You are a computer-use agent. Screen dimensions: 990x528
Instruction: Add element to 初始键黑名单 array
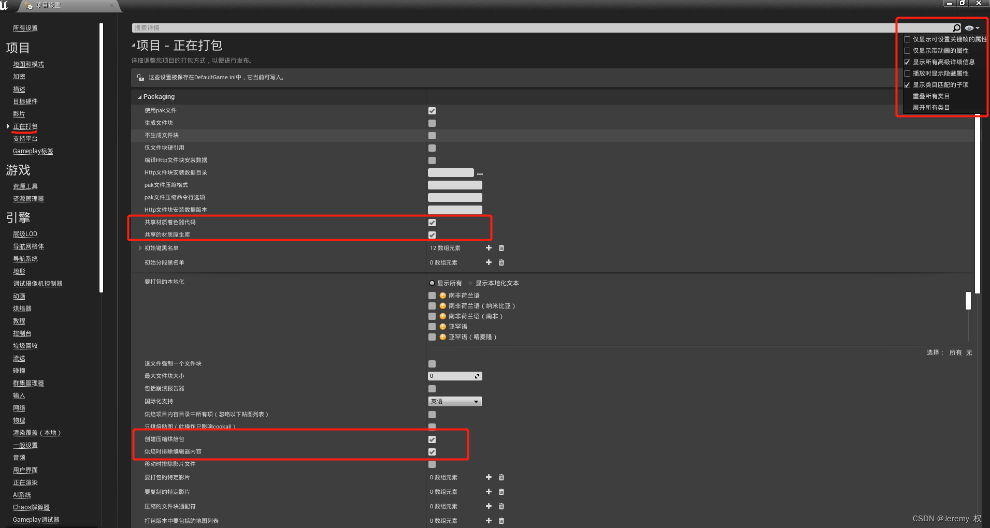point(489,248)
